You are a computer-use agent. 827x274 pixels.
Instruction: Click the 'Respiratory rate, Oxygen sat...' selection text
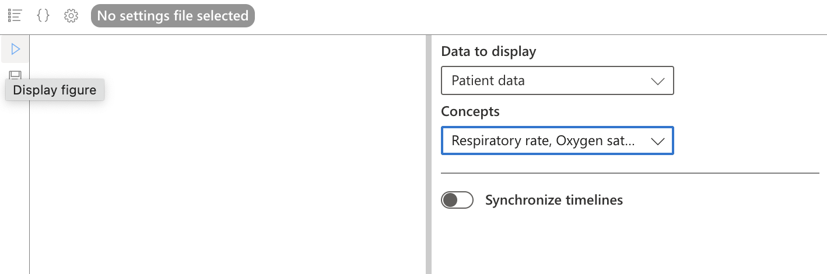tap(543, 140)
